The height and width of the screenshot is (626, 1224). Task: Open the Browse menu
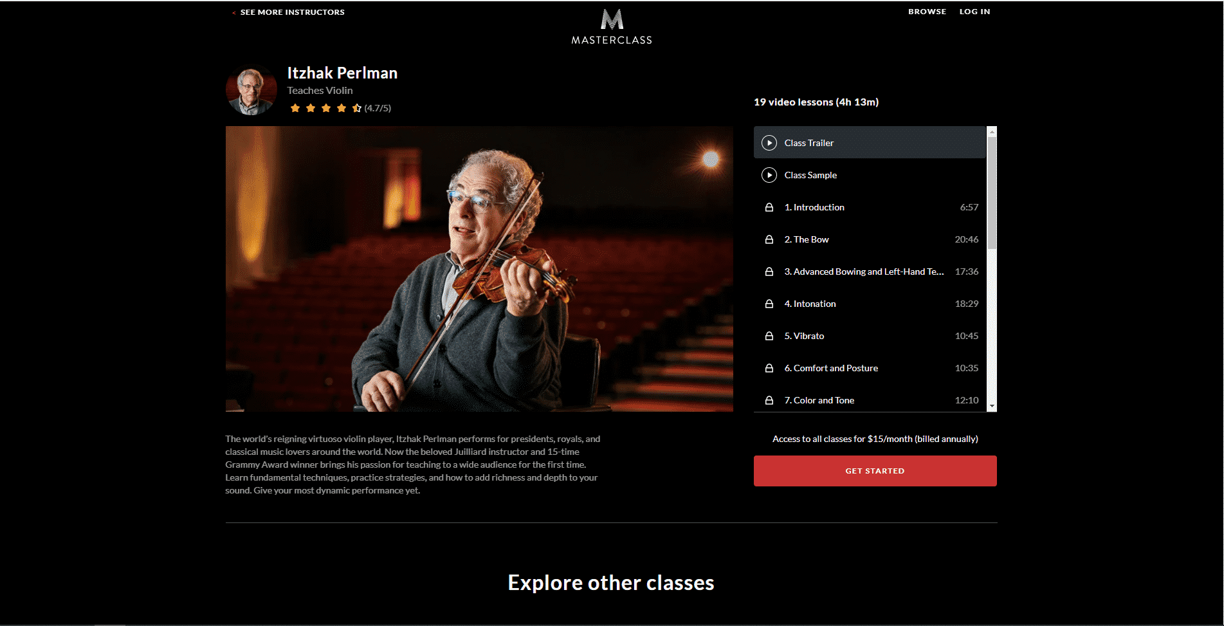[x=927, y=12]
